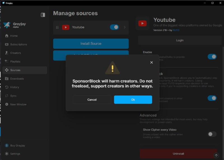Select Playlists in the sidebar
224x160 pixels.
click(x=15, y=61)
